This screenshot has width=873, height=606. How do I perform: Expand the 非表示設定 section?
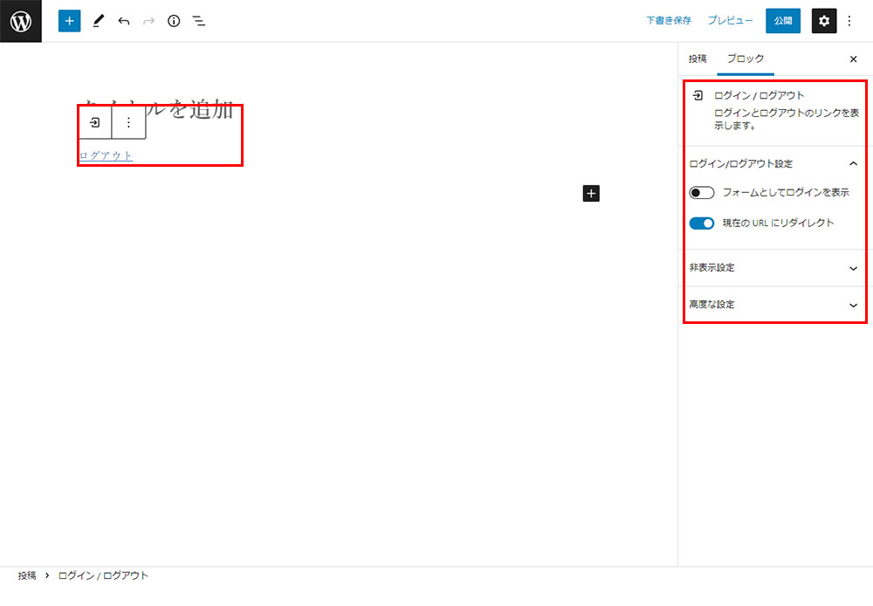click(x=853, y=268)
